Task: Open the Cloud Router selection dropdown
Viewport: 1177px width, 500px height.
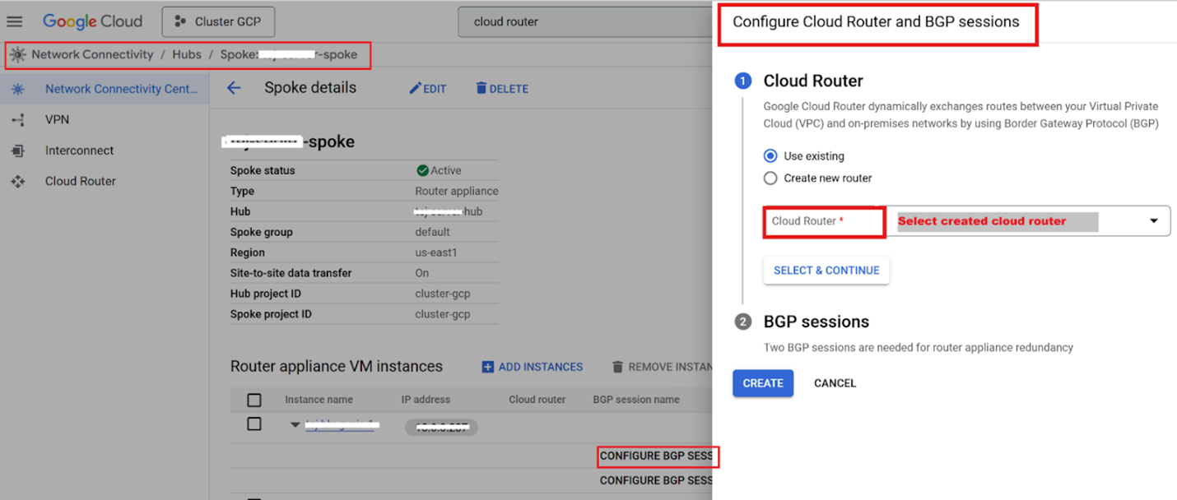Action: [x=1154, y=220]
